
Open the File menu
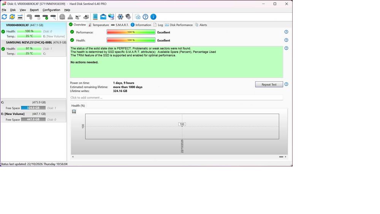pyautogui.click(x=4, y=10)
